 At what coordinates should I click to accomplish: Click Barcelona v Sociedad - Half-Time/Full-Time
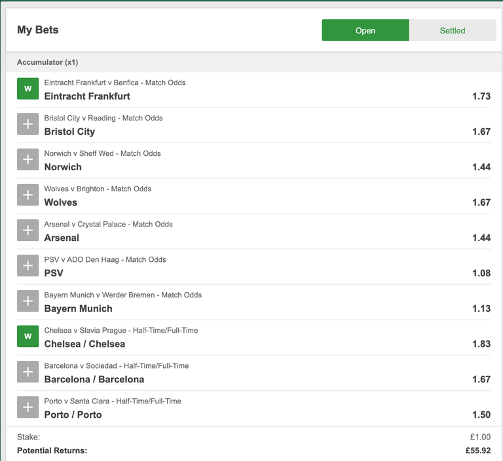click(x=117, y=365)
